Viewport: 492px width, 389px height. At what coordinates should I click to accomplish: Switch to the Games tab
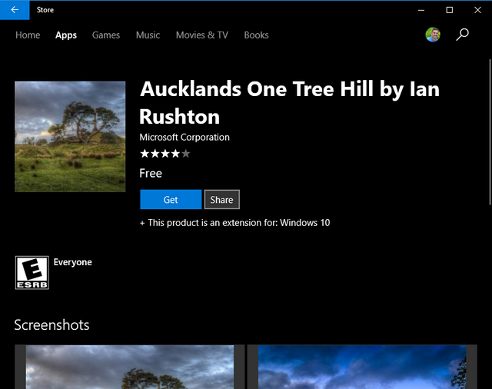point(106,35)
